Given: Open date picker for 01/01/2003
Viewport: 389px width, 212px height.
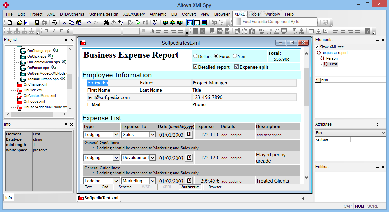Looking at the screenshot, I should point(189,135).
